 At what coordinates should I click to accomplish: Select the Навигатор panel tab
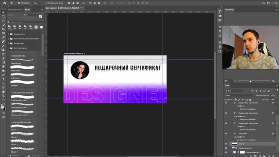(x=229, y=10)
